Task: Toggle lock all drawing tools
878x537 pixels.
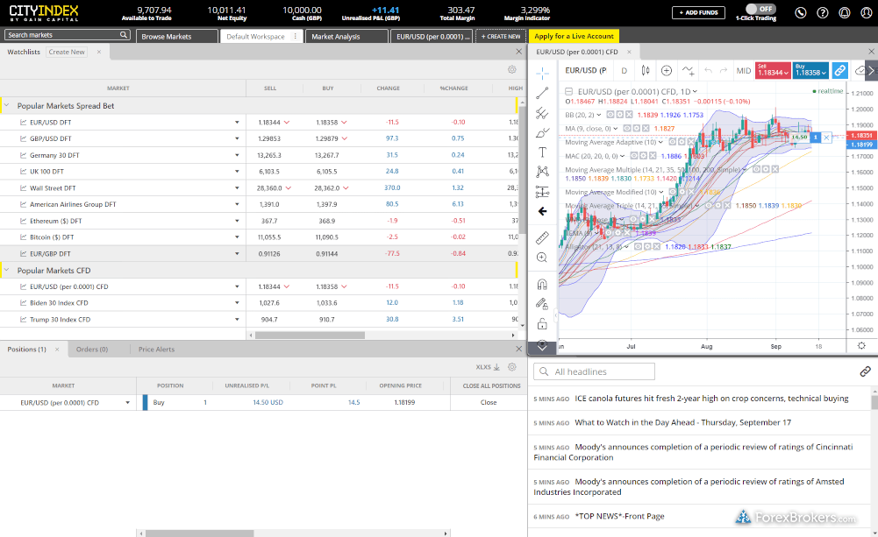Action: tap(542, 324)
